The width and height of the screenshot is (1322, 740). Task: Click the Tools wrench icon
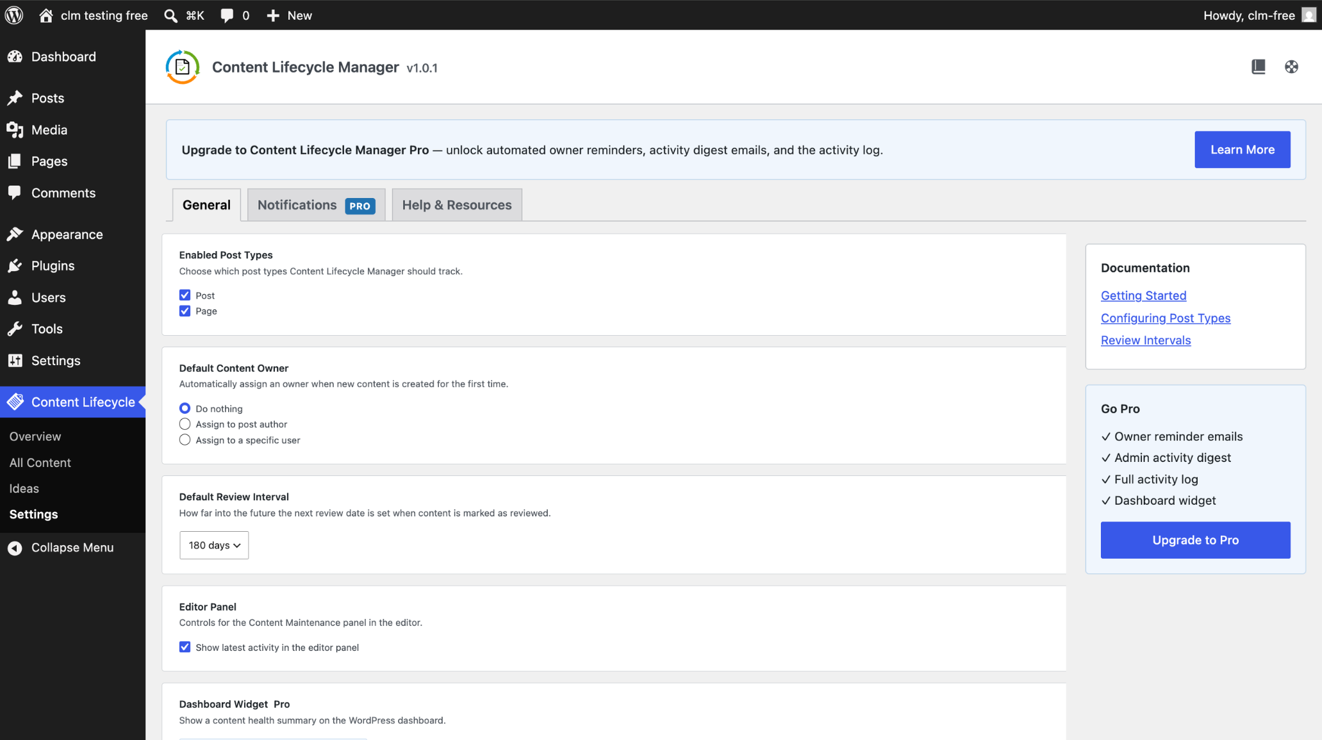click(x=15, y=329)
